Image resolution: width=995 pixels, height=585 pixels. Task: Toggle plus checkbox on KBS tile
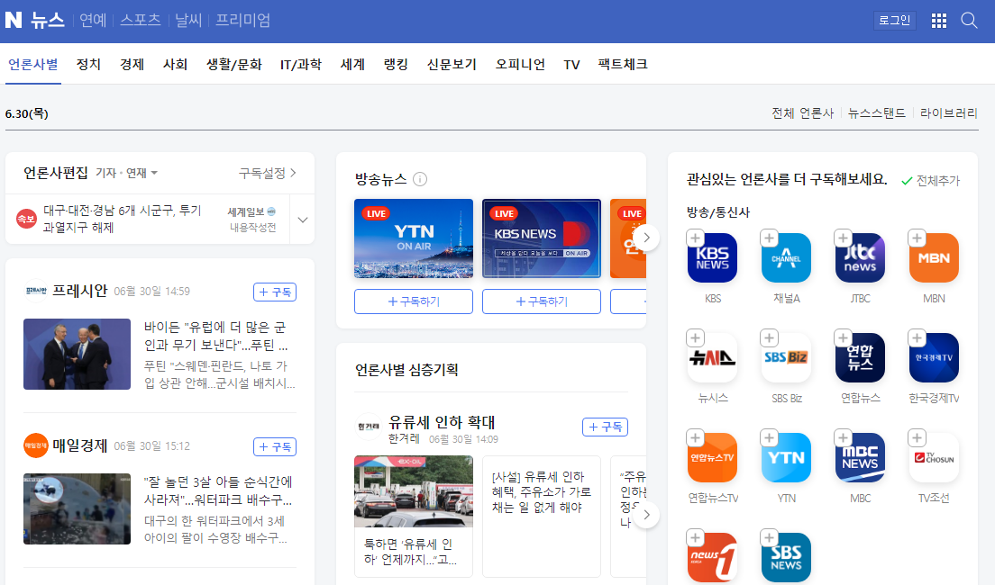point(695,238)
